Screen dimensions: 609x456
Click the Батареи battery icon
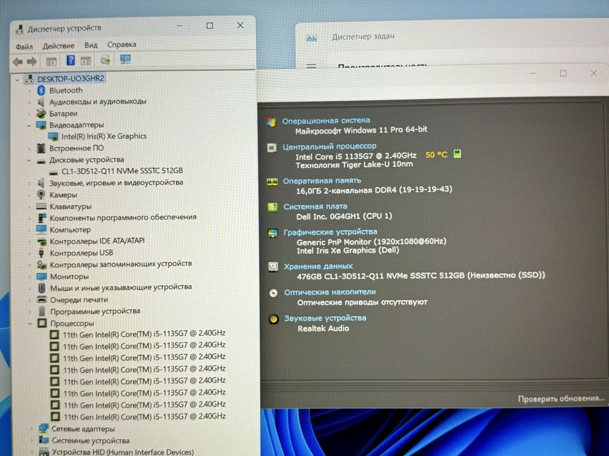40,113
